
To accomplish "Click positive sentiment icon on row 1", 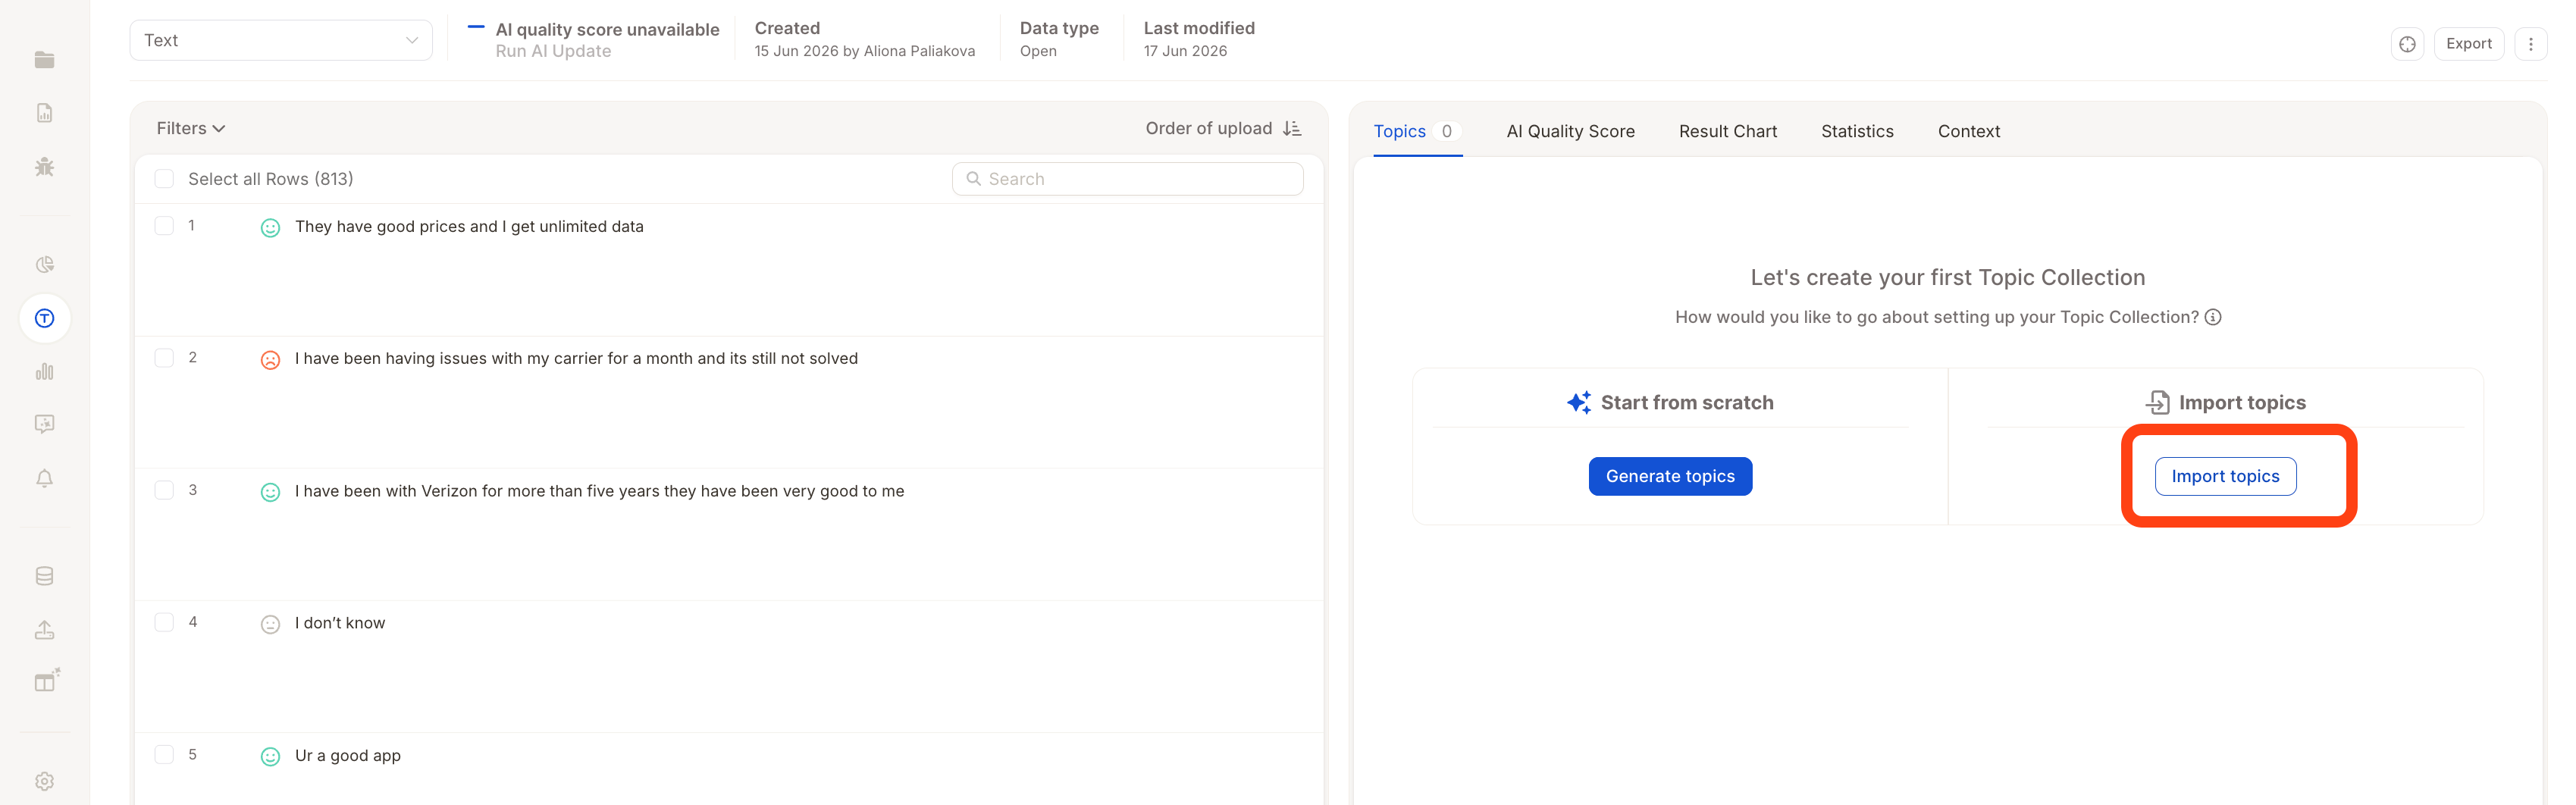I will click(270, 228).
